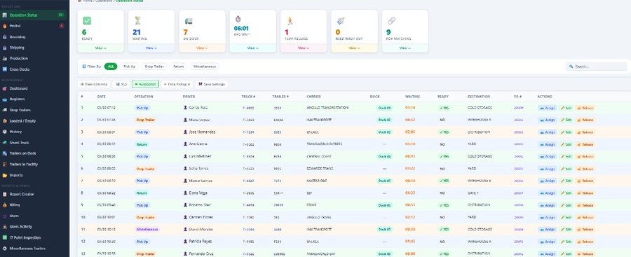Export table with the XLS button
This screenshot has width=631, height=257.
[x=121, y=84]
